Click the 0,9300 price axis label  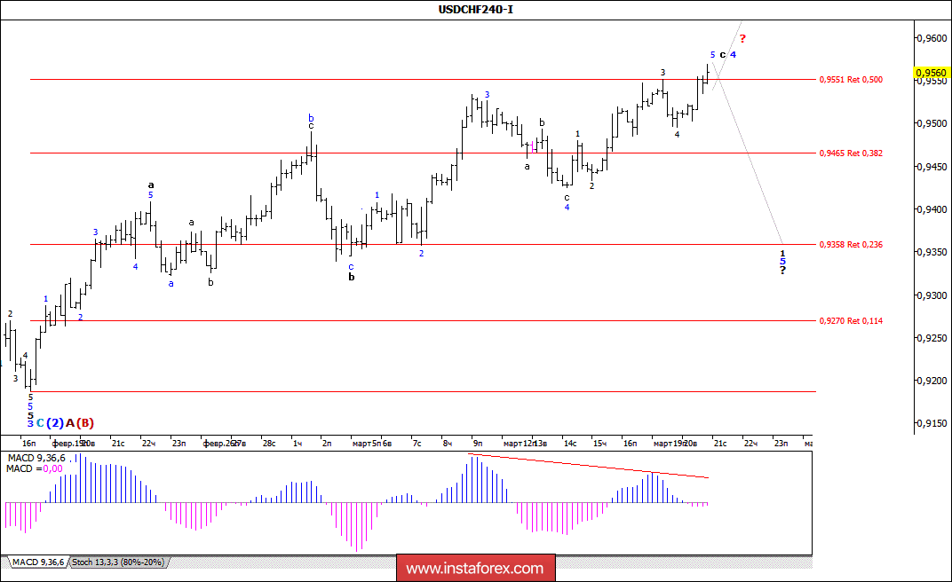click(x=932, y=295)
